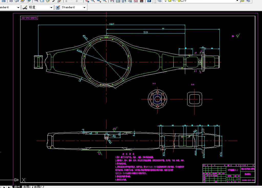Select the GB228-76 technical note line
Viewport: 262px width, 188px height.
click(131, 173)
